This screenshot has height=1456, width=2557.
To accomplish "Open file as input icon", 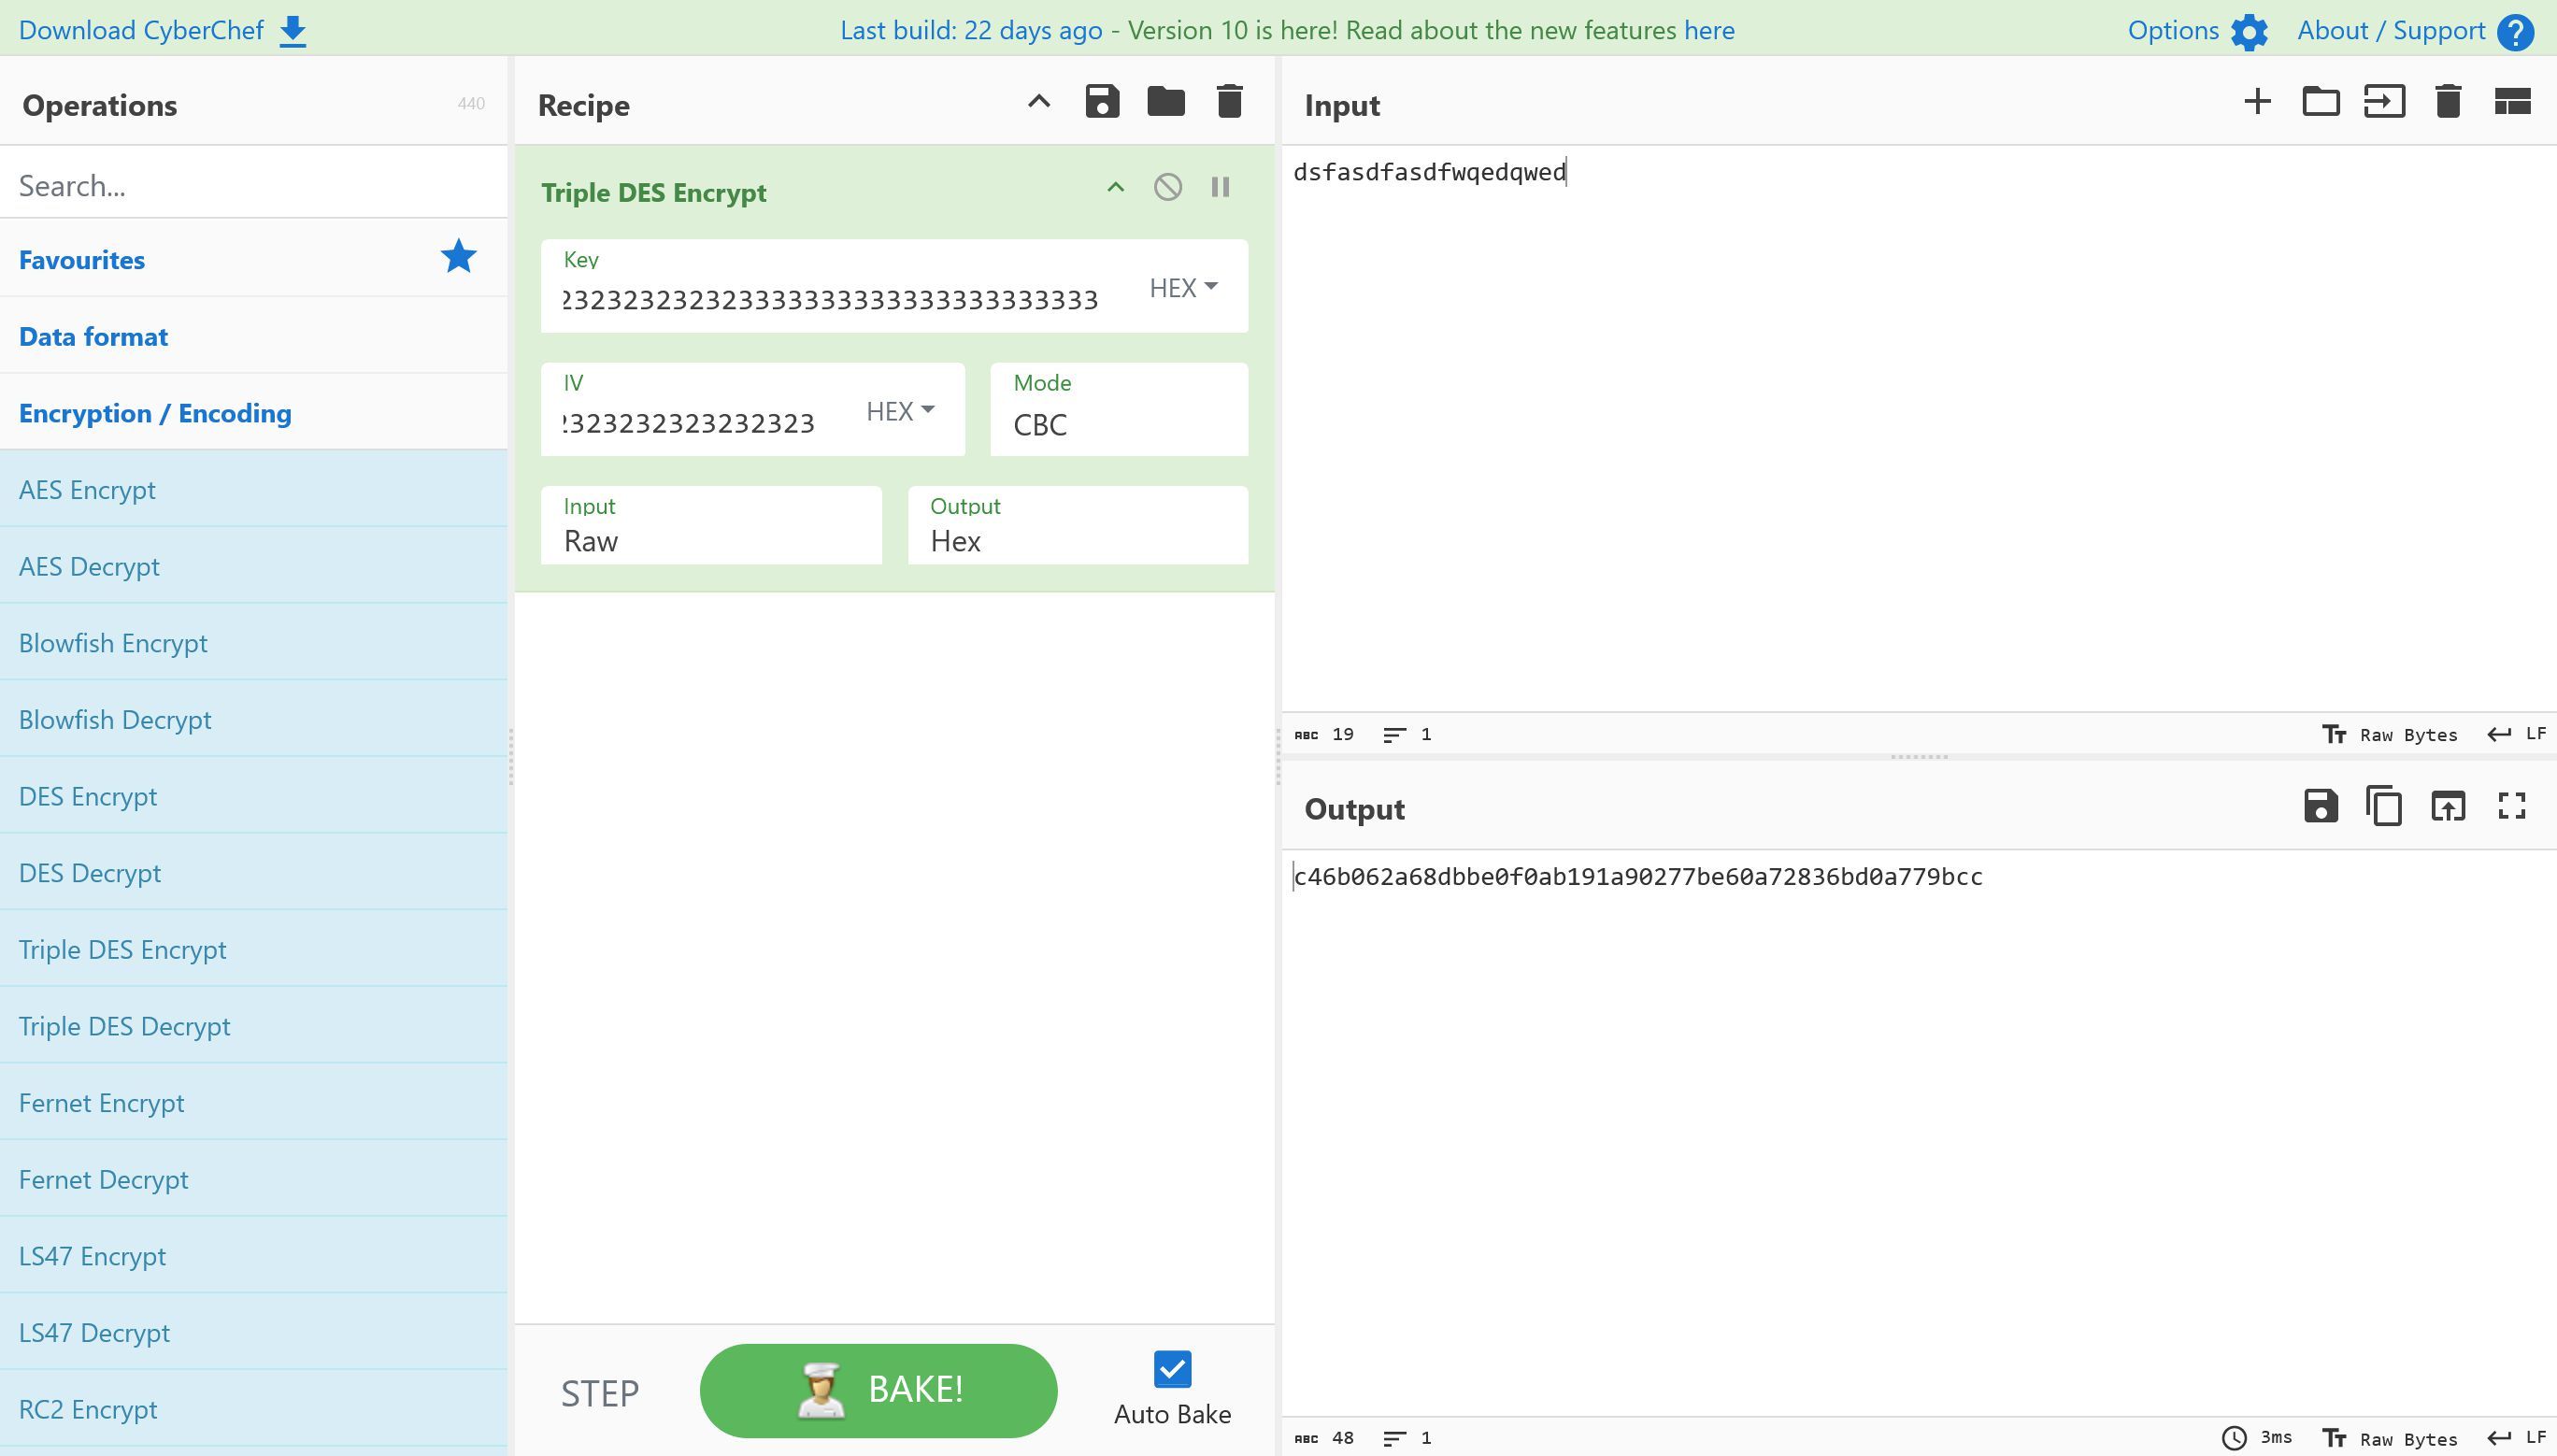I will [2385, 101].
